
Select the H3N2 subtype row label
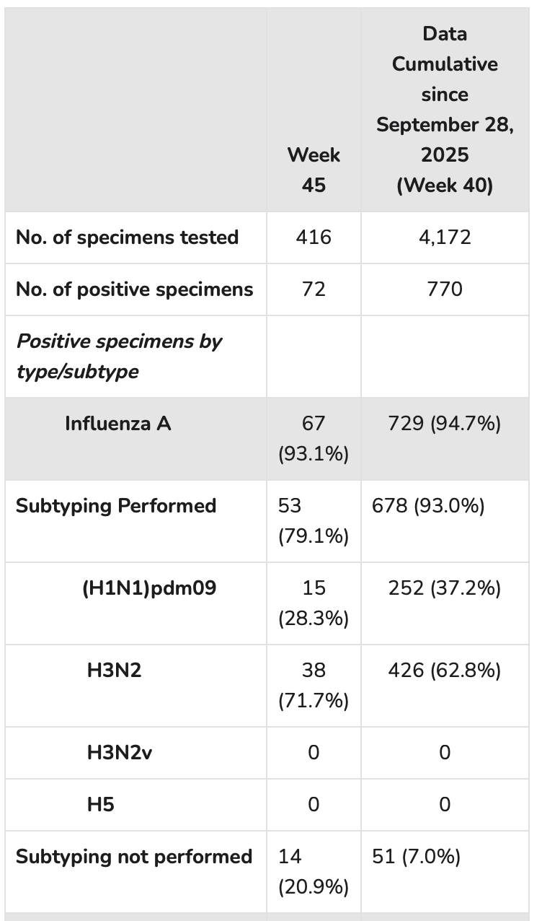[x=114, y=671]
